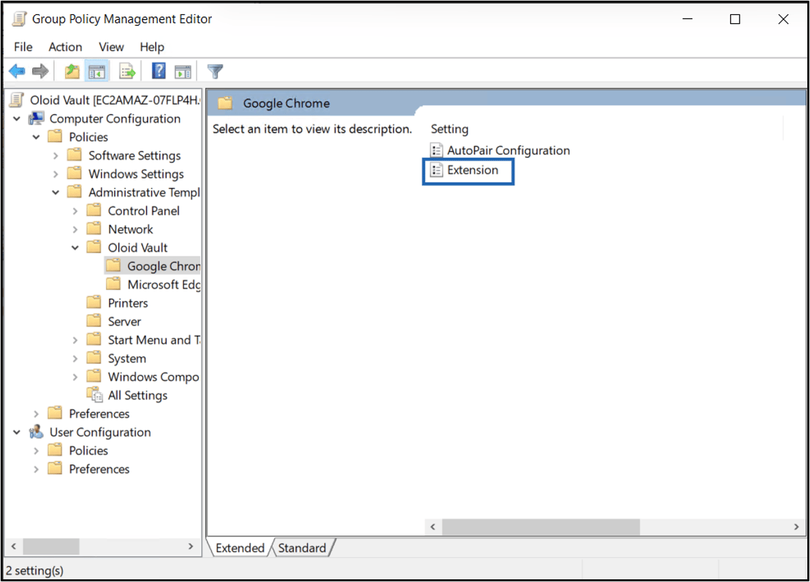The image size is (810, 582).
Task: Collapse the Computer Configuration node
Action: click(16, 119)
